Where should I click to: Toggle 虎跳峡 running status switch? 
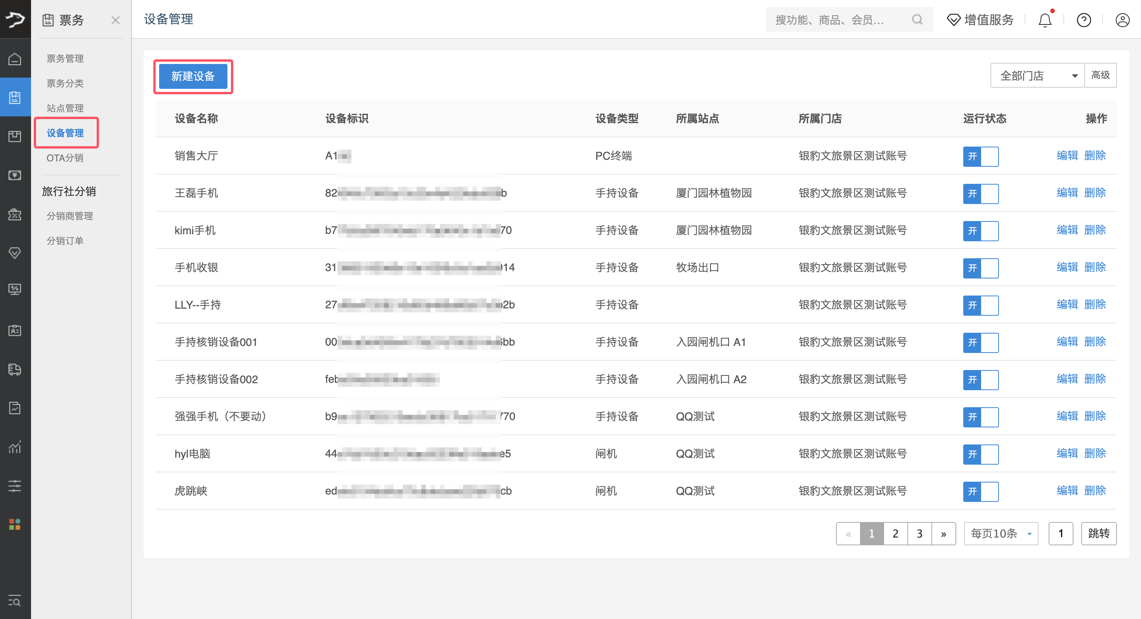[x=980, y=491]
